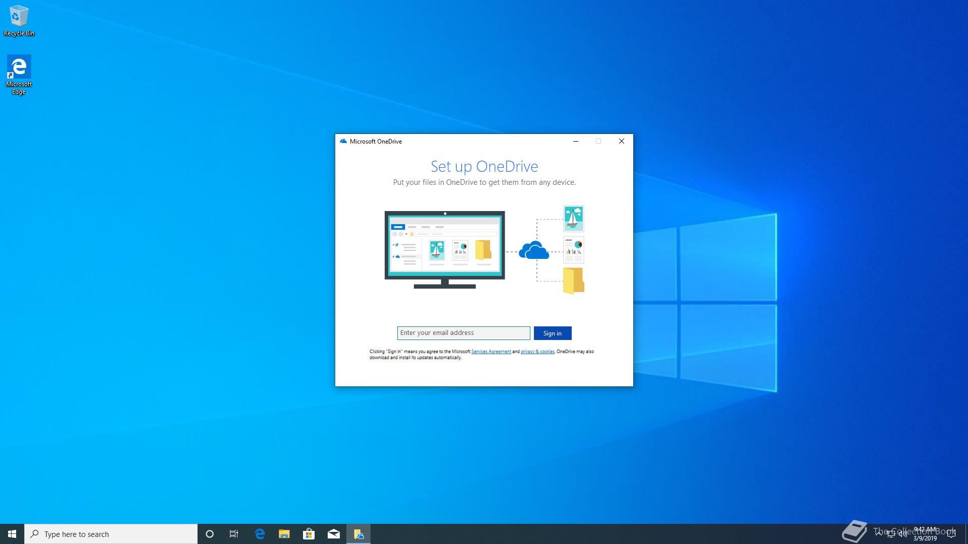Open the Windows Start menu
Screen dimensions: 968x544
point(12,534)
